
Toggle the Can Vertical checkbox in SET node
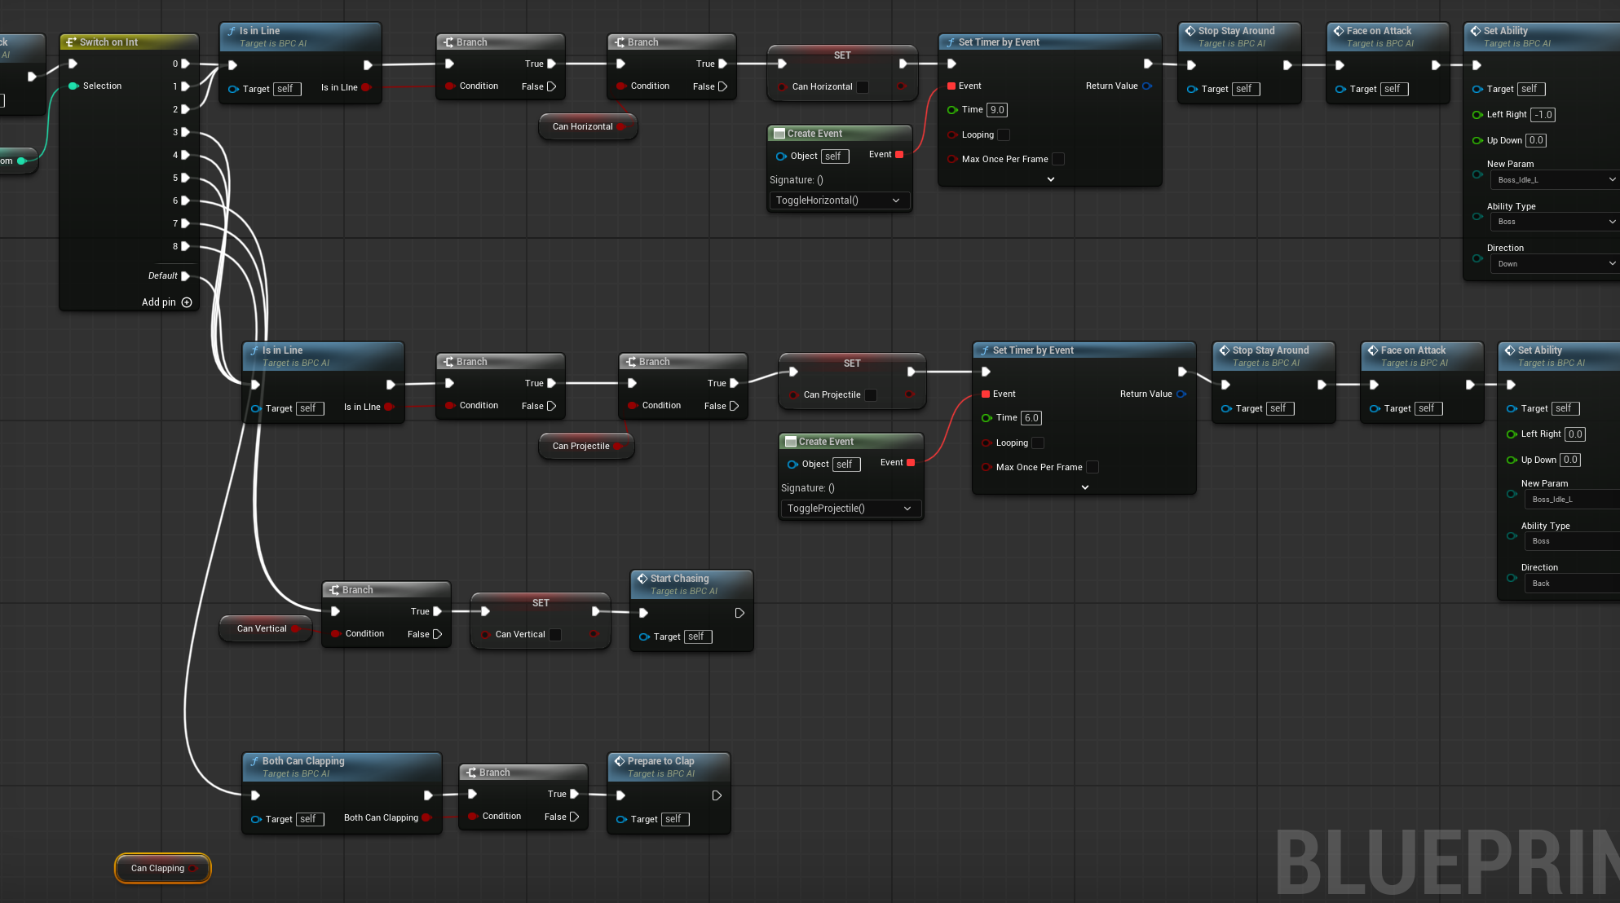tap(555, 634)
